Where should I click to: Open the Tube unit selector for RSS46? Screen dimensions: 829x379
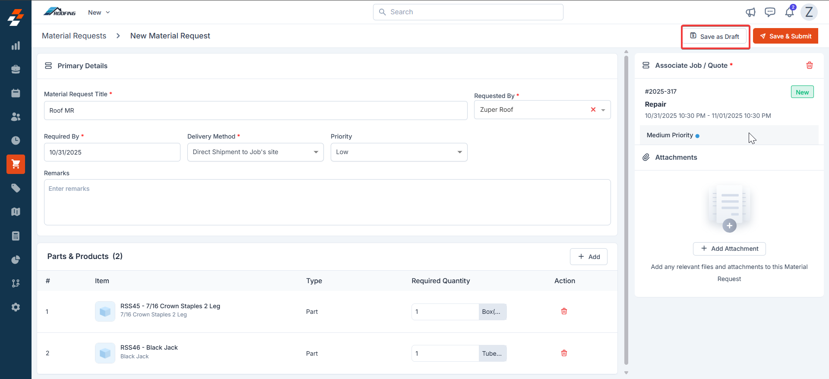pos(493,354)
